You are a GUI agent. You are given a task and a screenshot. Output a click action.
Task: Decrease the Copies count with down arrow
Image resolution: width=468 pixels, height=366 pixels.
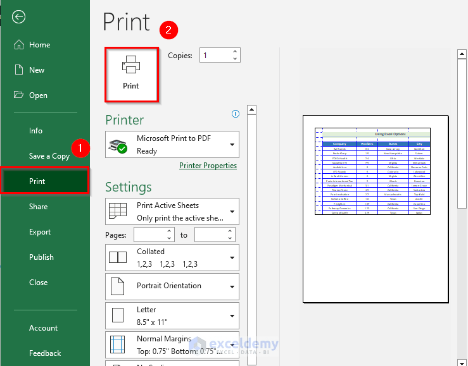tap(235, 58)
